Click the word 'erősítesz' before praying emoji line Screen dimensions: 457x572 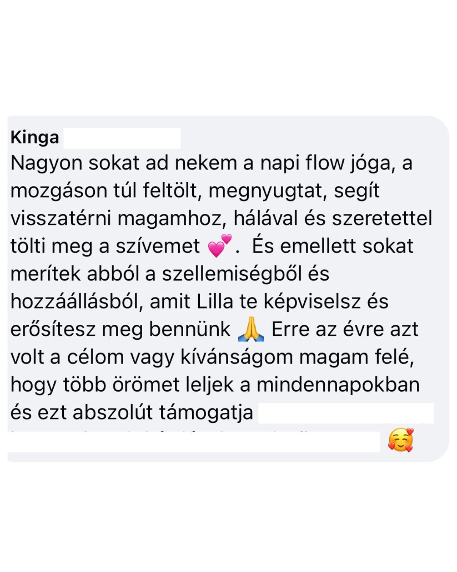(x=53, y=329)
